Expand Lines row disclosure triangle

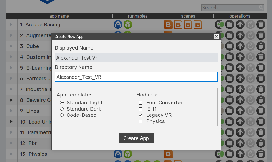tap(11, 111)
